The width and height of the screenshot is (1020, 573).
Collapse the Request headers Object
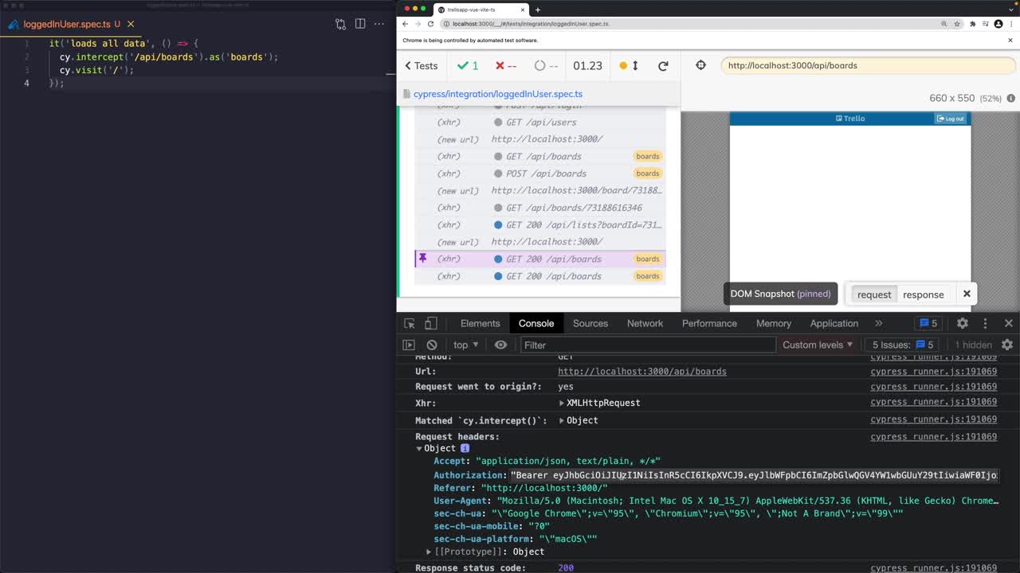pos(419,449)
